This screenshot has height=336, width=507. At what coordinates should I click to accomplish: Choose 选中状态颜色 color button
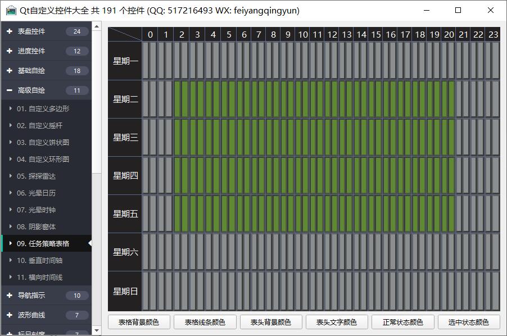pyautogui.click(x=468, y=323)
